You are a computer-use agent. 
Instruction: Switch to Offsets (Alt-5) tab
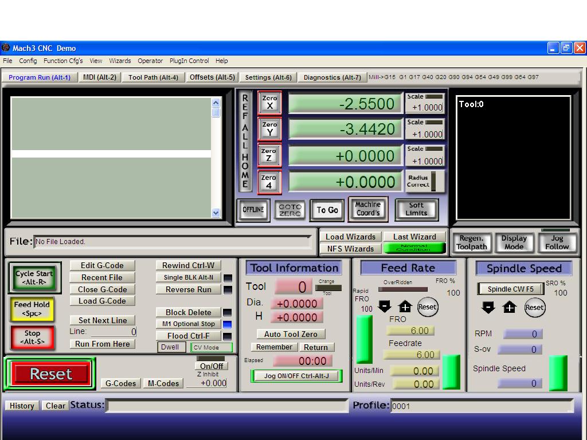(x=212, y=77)
